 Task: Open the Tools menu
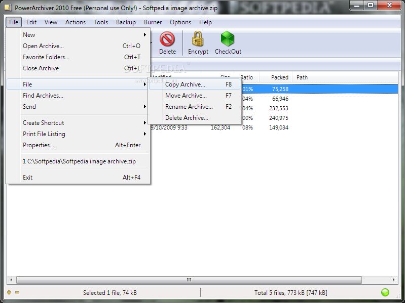click(101, 22)
